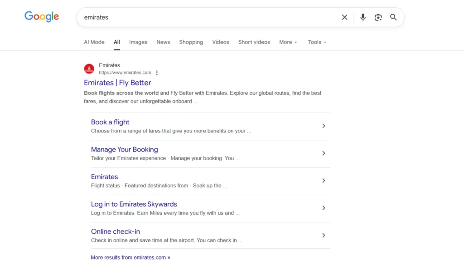Click the Google logo to return home
Screen dimensions: 464x265
tap(41, 16)
